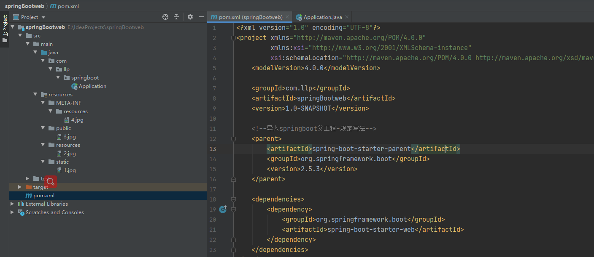Viewport: 594px width, 257px height.
Task: Collapse the com package
Action: pos(43,61)
